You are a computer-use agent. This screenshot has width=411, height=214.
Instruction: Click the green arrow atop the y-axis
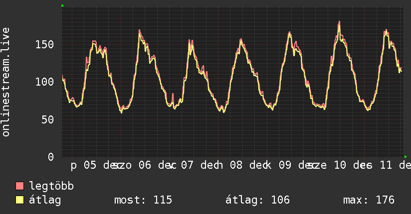62,5
